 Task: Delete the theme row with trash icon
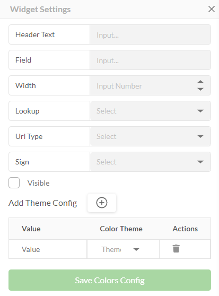176,248
